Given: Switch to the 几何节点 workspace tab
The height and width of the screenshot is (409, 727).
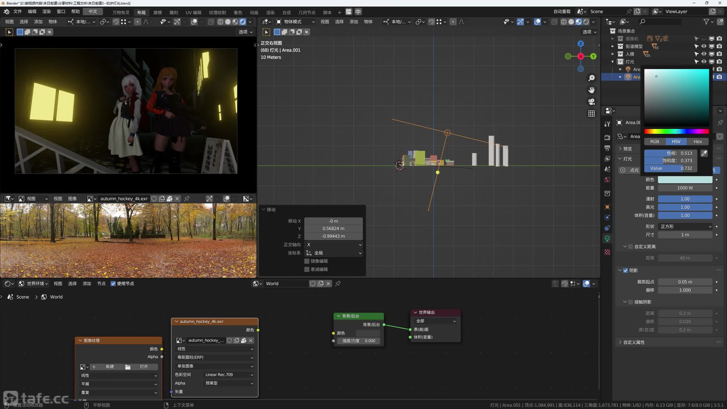Looking at the screenshot, I should pos(307,12).
